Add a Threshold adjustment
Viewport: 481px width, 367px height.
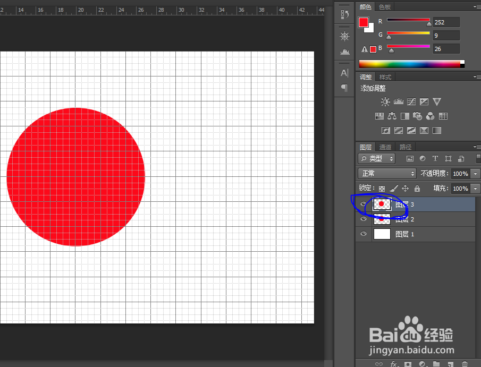411,130
